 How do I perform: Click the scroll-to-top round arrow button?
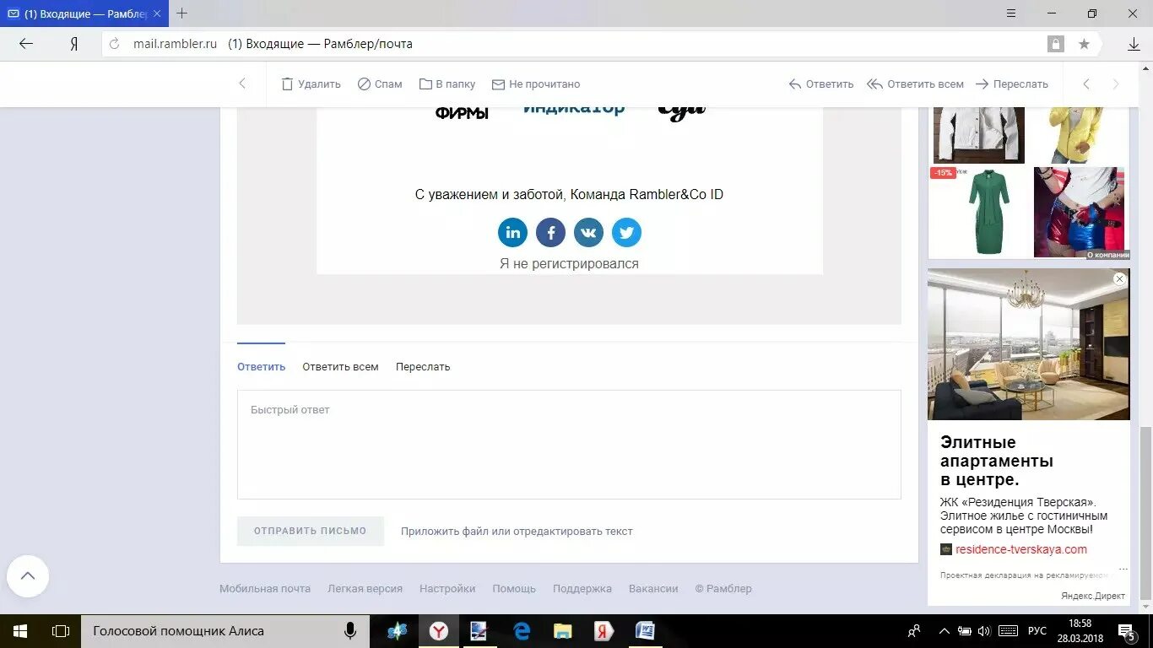point(28,576)
